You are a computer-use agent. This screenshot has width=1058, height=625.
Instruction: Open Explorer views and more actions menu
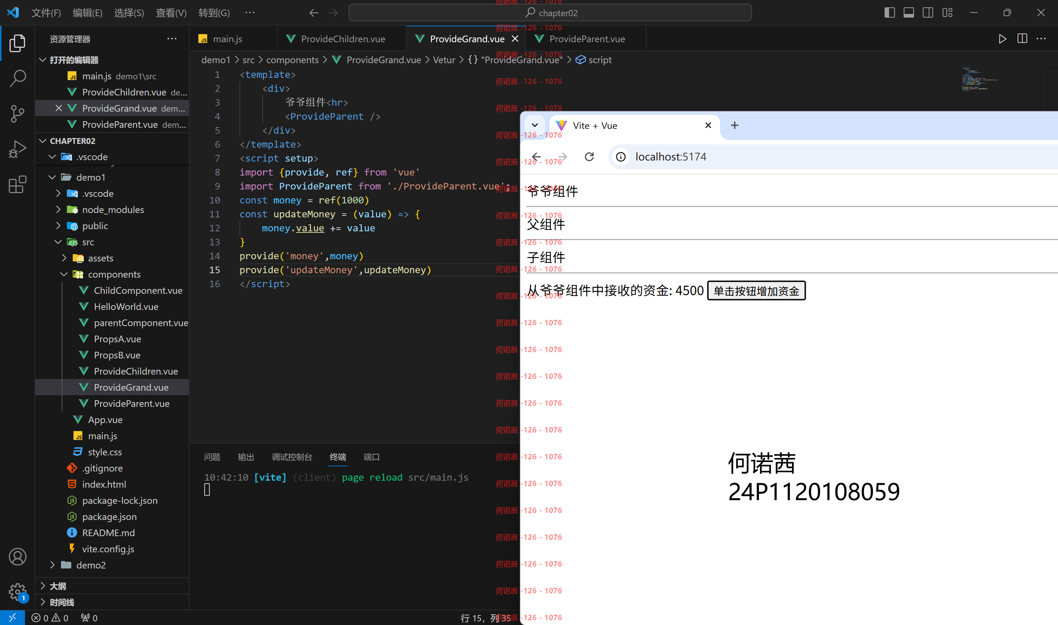pyautogui.click(x=172, y=39)
